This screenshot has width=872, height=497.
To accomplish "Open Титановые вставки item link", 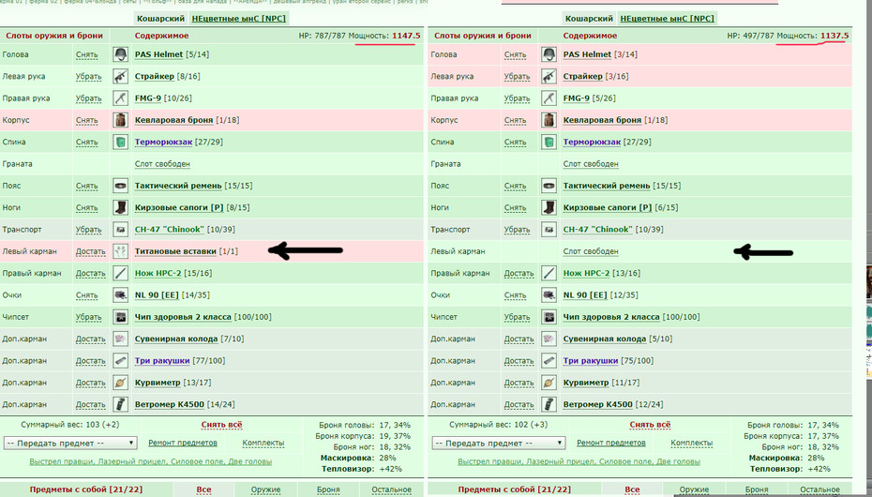I will point(175,251).
